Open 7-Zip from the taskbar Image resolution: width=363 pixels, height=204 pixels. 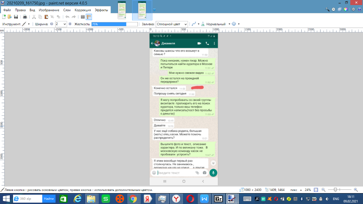[x=218, y=199]
